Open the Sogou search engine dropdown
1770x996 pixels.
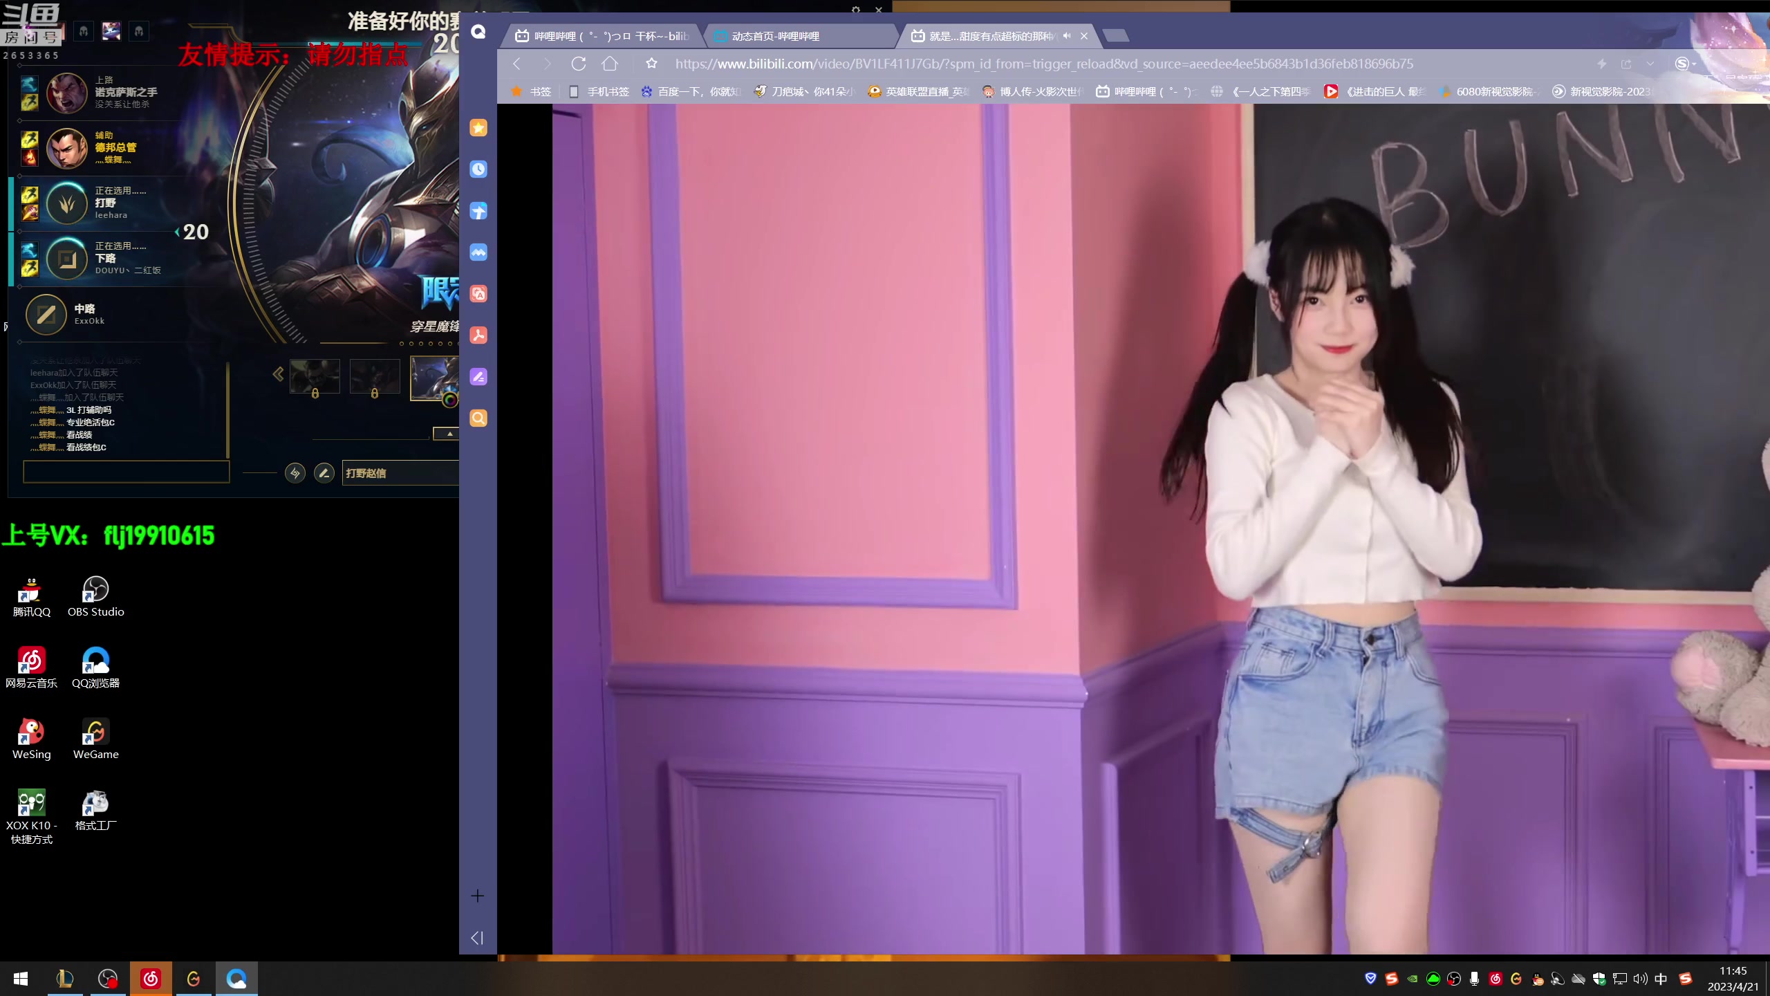coord(1686,64)
